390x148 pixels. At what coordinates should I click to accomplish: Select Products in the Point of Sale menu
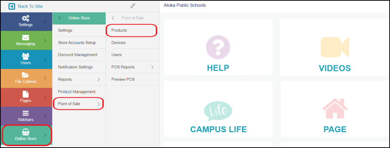tap(119, 30)
